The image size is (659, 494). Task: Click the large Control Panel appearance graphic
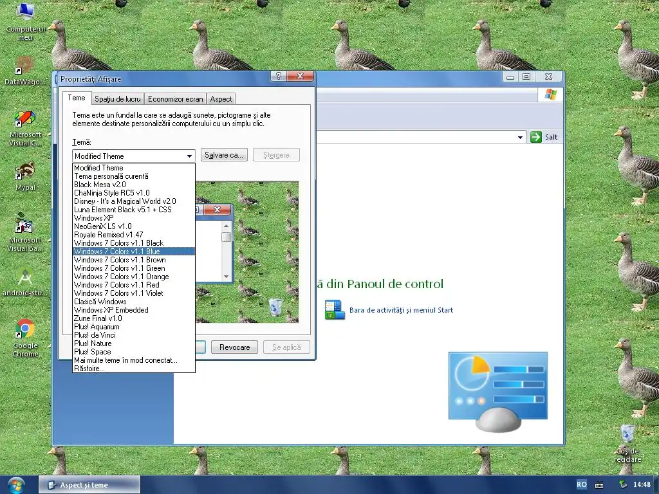click(x=498, y=392)
